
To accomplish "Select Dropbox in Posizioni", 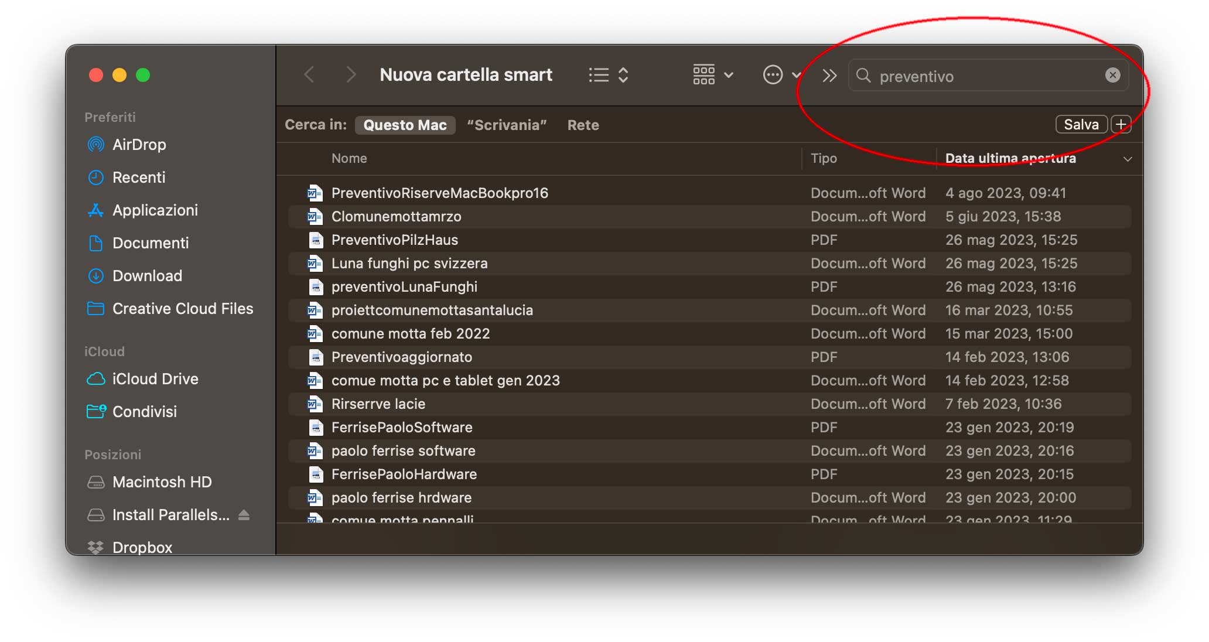I will pos(142,547).
